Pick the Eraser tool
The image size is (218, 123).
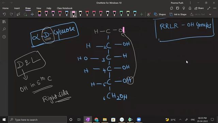(x=40, y=14)
